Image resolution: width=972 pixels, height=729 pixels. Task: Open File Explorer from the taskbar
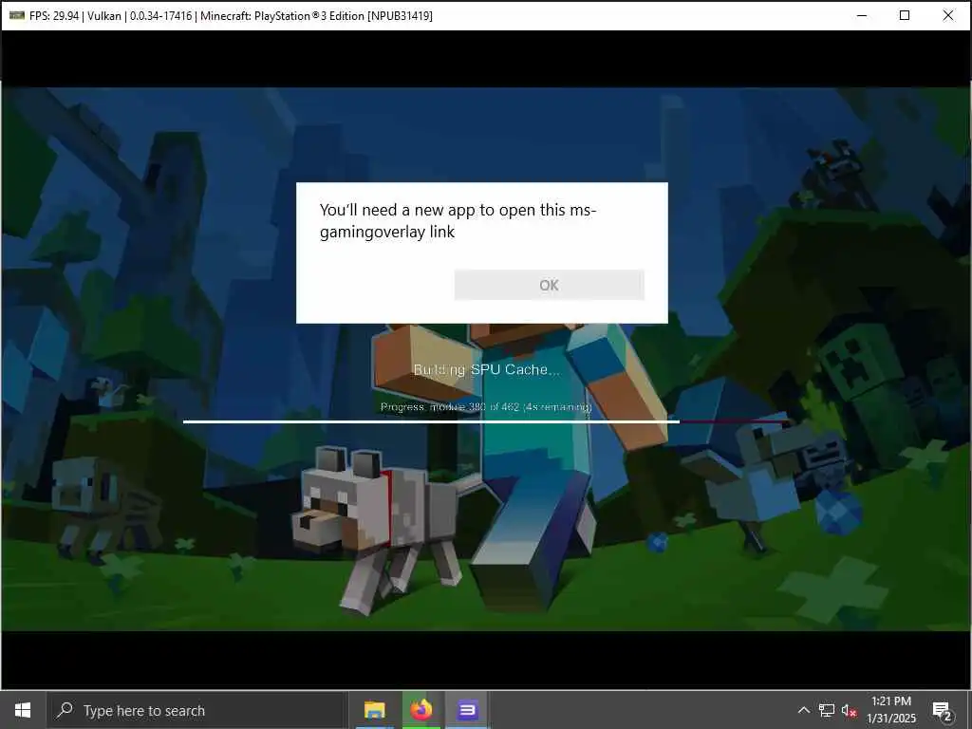pyautogui.click(x=374, y=710)
